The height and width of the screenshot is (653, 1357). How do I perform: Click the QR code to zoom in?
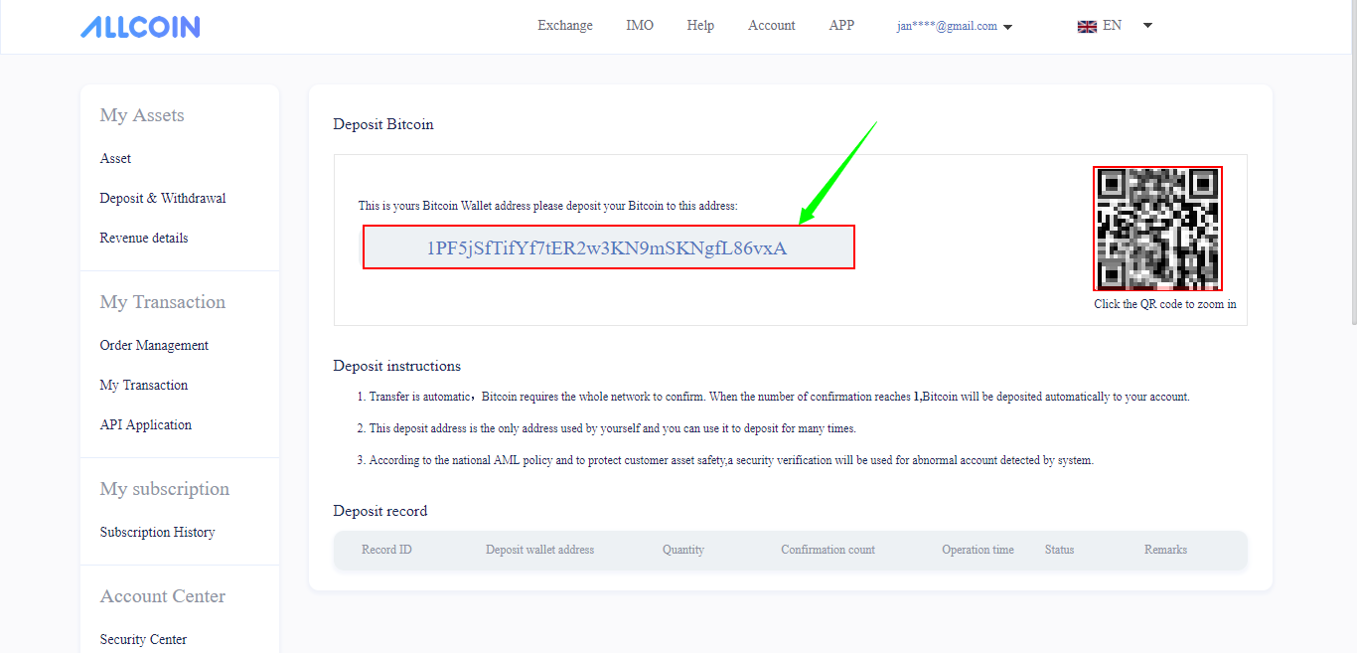pyautogui.click(x=1157, y=228)
